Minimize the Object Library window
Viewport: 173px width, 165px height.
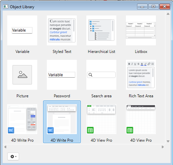click(x=142, y=7)
